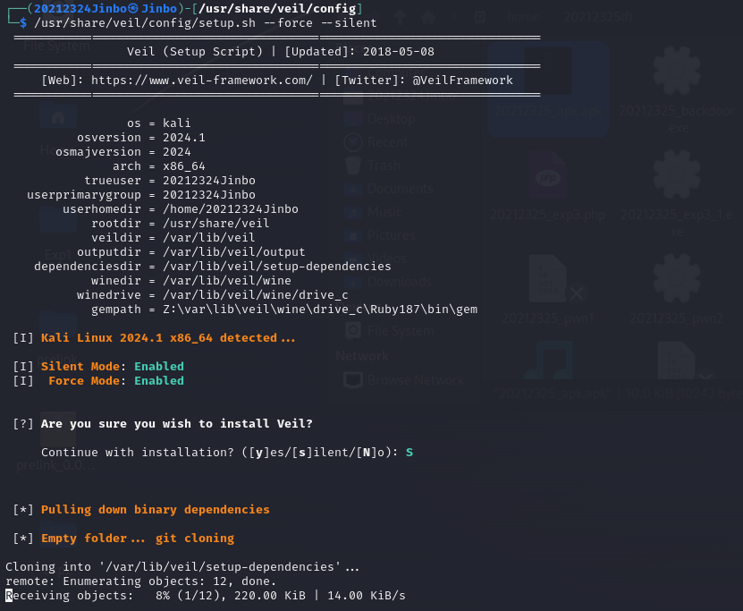The height and width of the screenshot is (611, 743).
Task: Open the Exp1 desktop folder icon
Action: click(x=58, y=220)
